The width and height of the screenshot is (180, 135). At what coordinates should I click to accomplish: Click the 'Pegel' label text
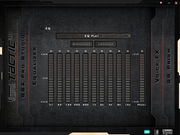point(142,105)
